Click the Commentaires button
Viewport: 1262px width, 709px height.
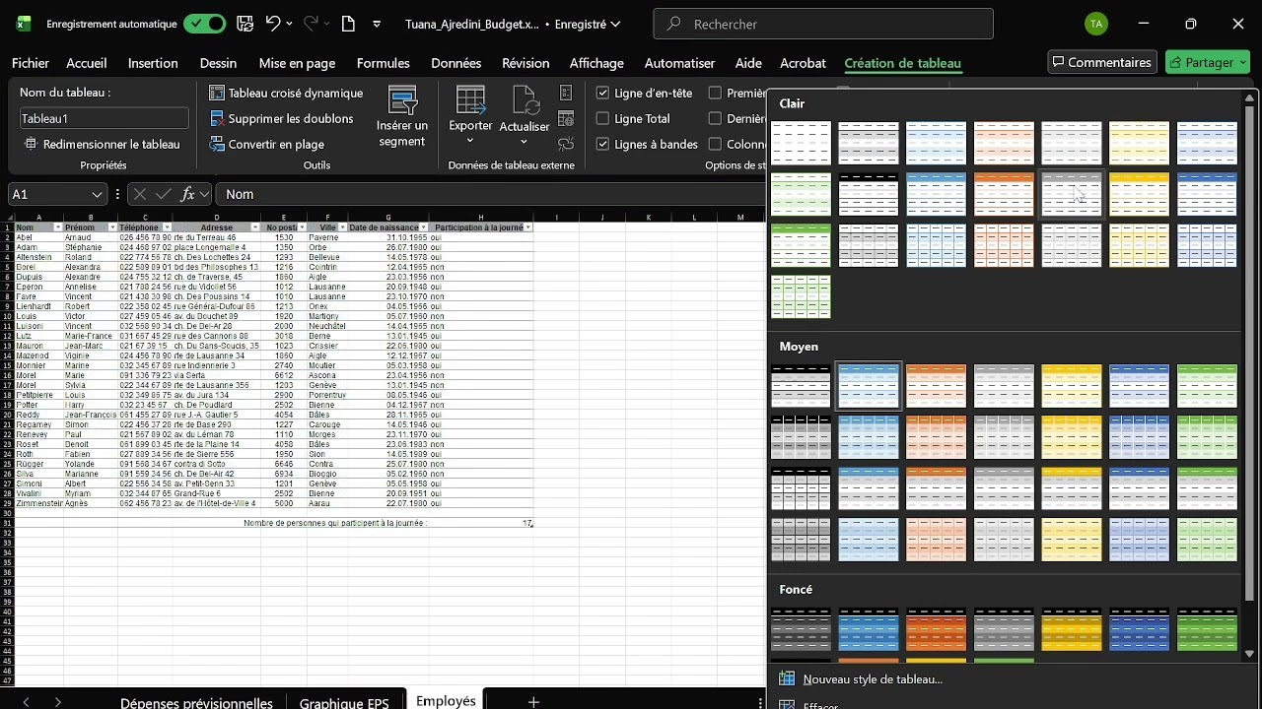tap(1101, 62)
